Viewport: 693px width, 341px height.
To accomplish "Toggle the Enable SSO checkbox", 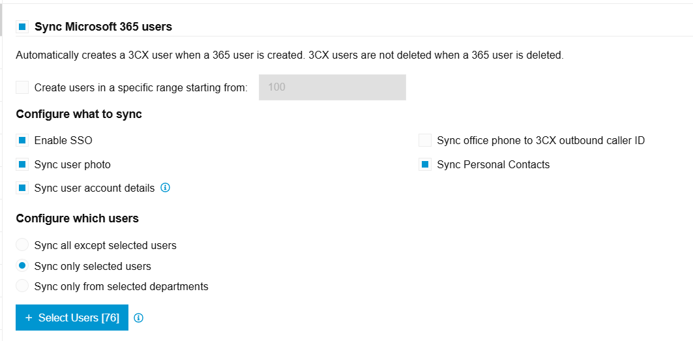I will pyautogui.click(x=22, y=140).
